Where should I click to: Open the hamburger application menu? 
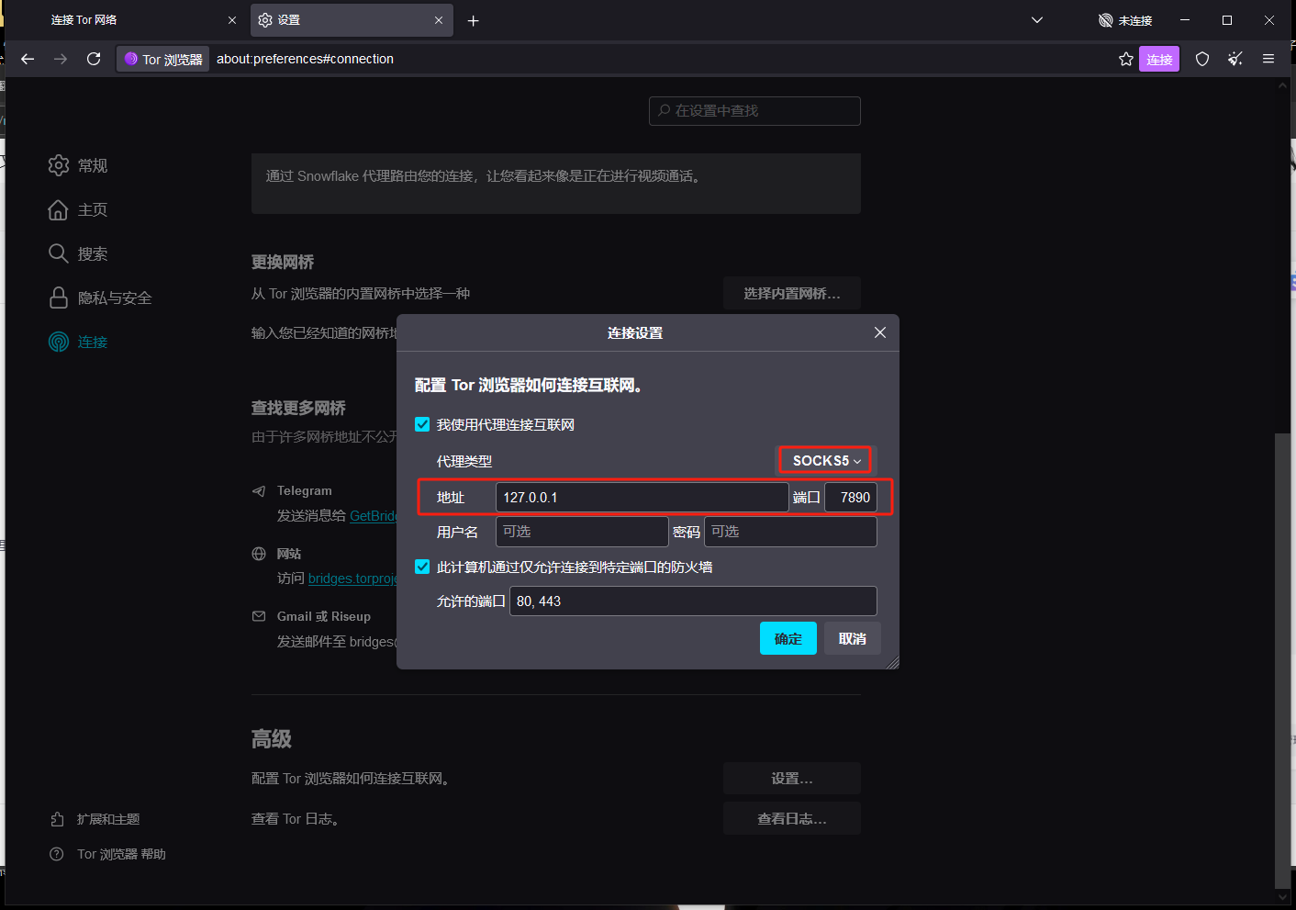(x=1268, y=59)
